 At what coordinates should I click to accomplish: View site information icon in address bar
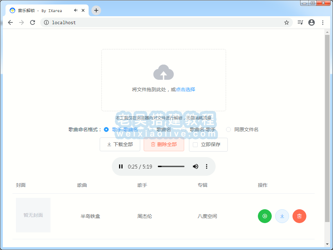coord(46,22)
